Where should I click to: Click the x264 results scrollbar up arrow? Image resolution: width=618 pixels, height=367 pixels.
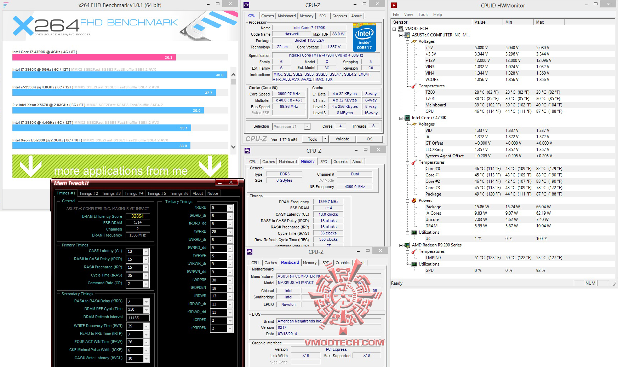[x=233, y=75]
